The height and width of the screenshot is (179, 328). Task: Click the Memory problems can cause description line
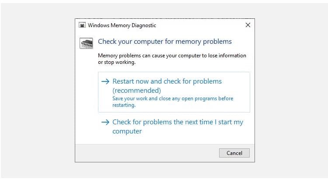(x=172, y=56)
